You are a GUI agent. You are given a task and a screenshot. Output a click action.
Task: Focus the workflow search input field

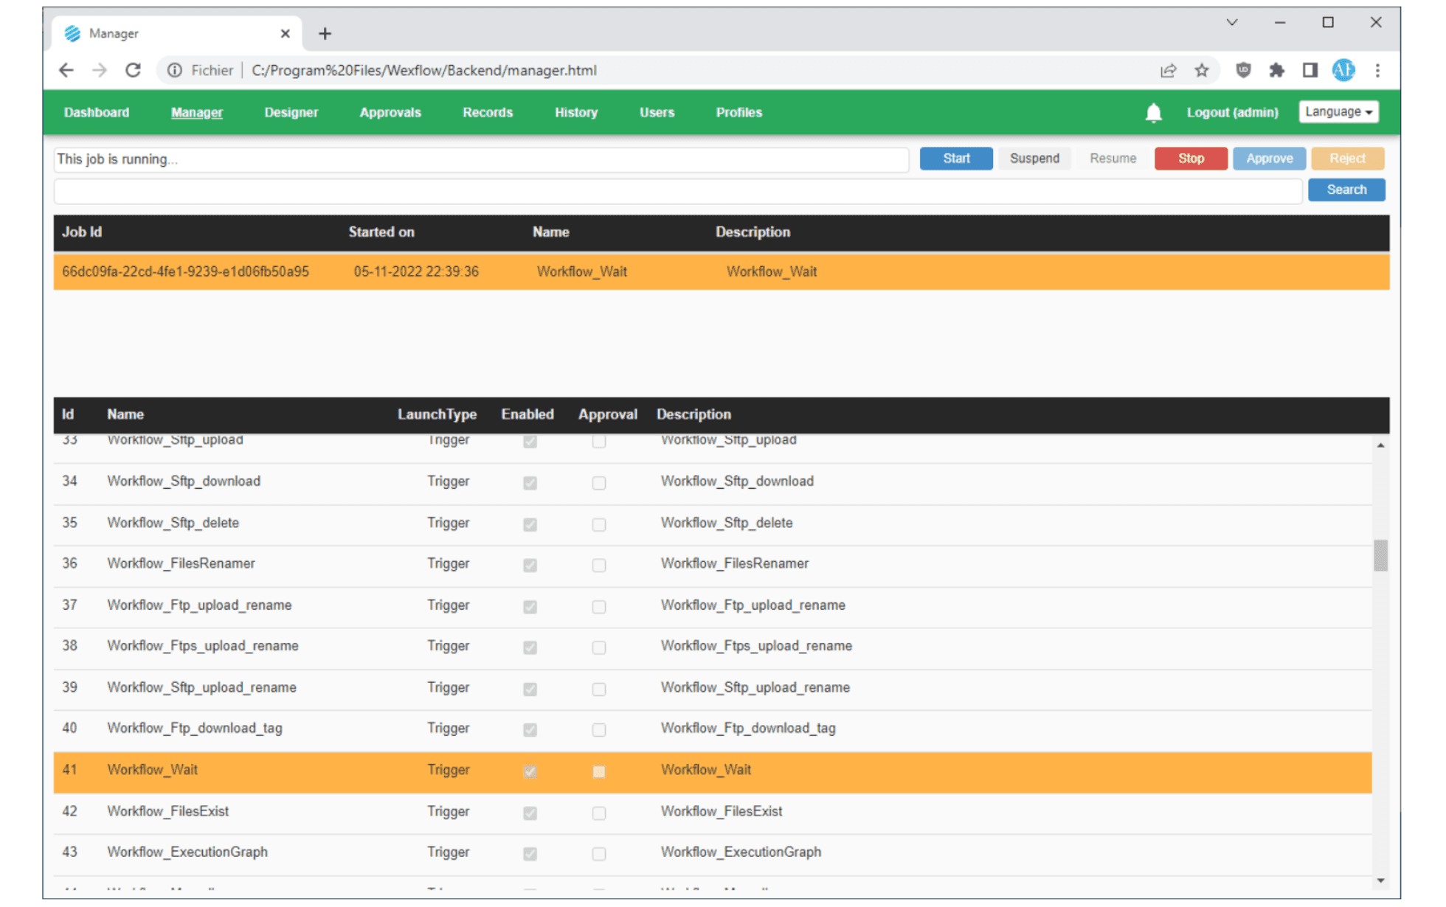pos(677,191)
